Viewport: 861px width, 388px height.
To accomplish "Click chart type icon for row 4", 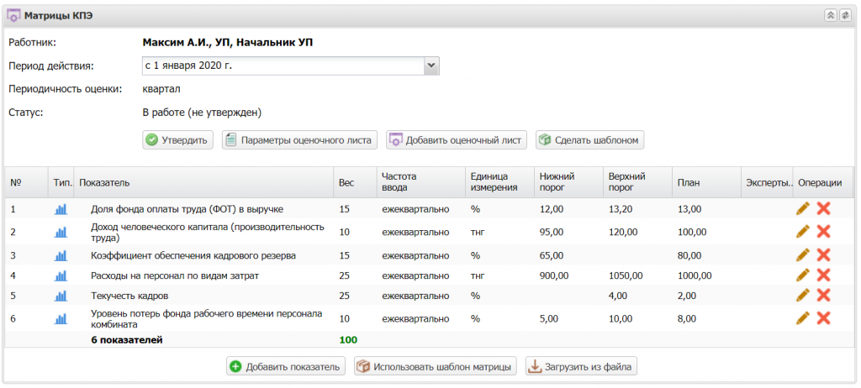I will (x=61, y=276).
